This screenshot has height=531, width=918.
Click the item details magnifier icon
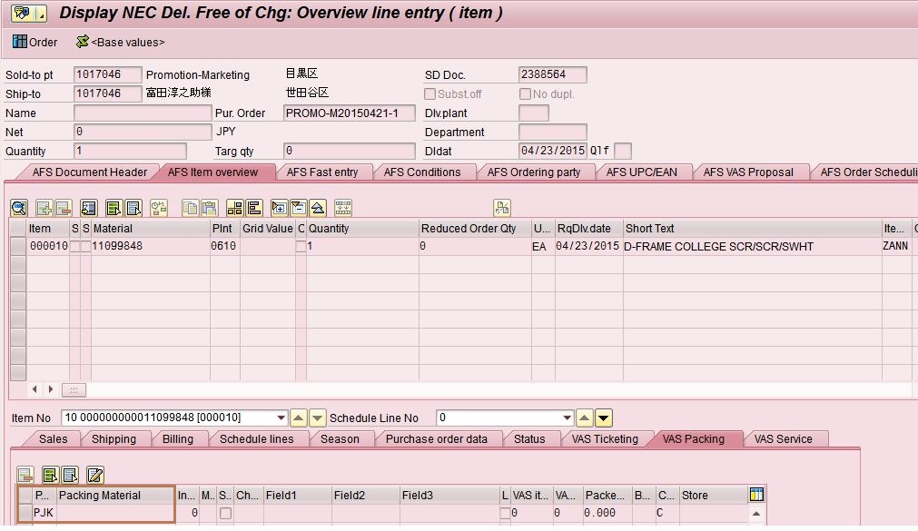(18, 208)
